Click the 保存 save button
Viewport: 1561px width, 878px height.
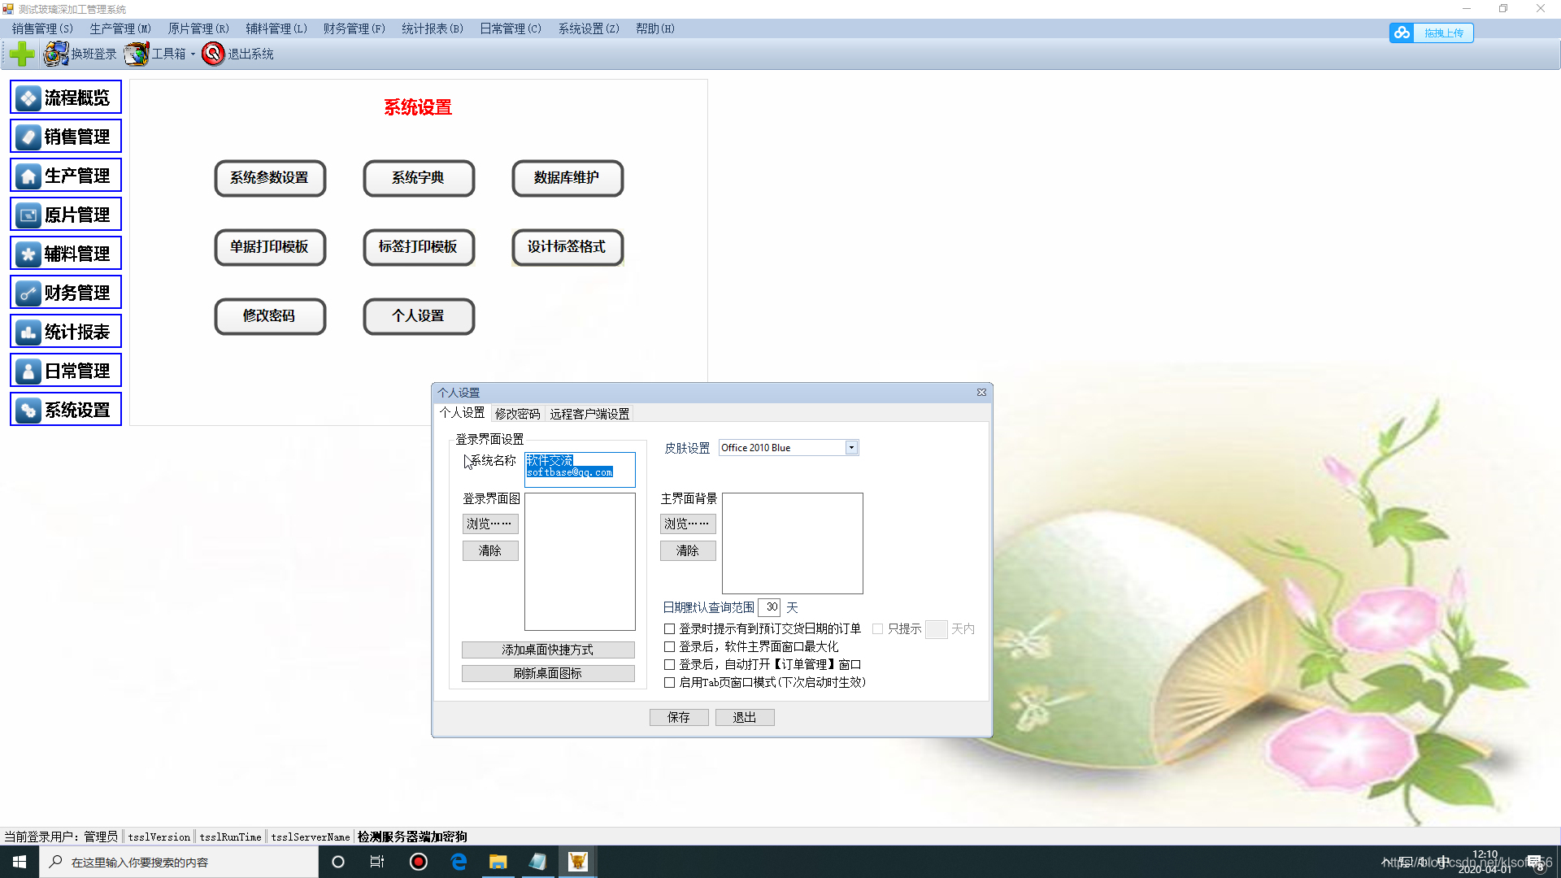(679, 717)
